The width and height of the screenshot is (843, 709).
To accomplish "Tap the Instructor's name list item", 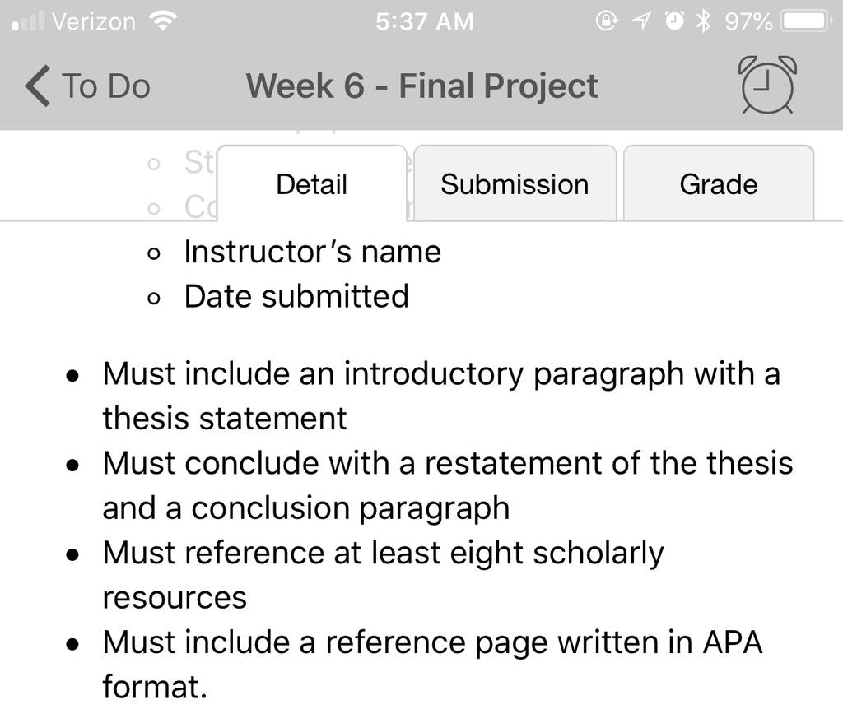I will point(312,252).
